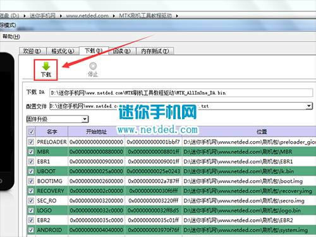The height and width of the screenshot is (237, 316).
Task: Open the Help (帮助) menu
Action: [11, 37]
